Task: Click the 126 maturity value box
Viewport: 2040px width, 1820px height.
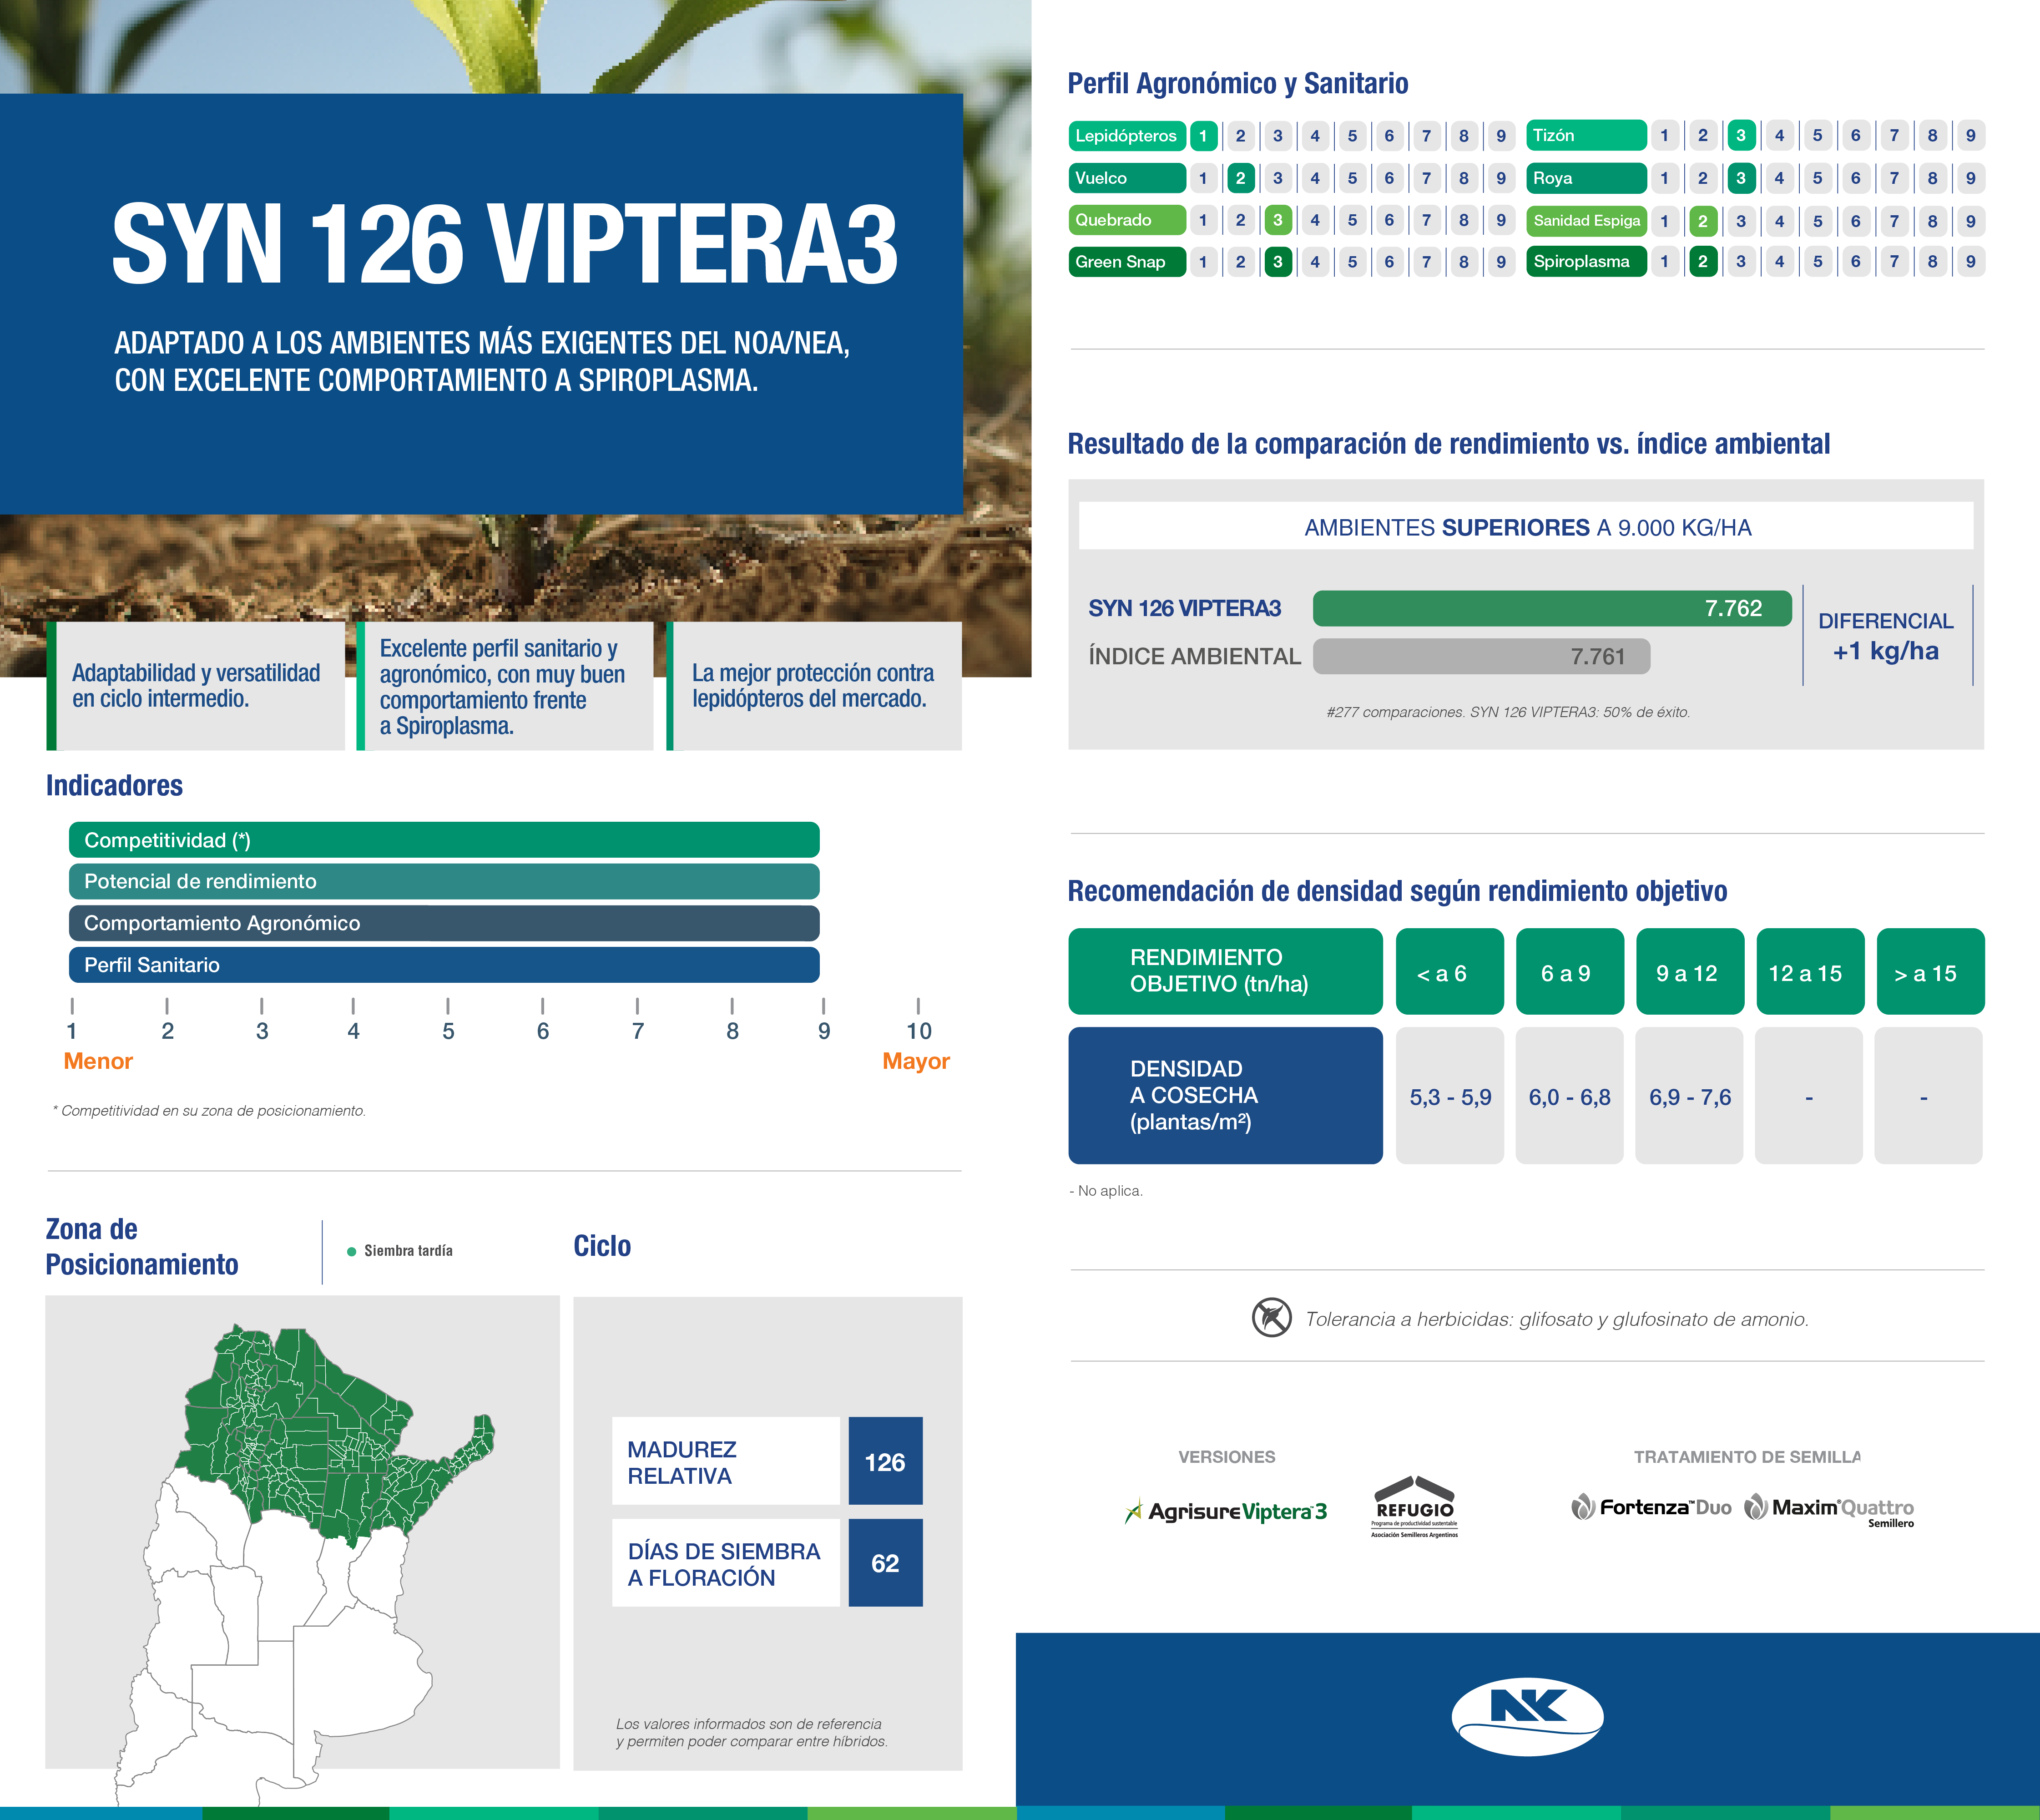Action: [x=885, y=1461]
